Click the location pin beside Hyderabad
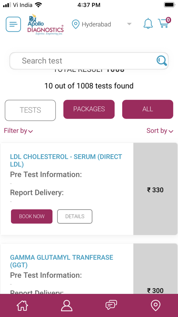The width and height of the screenshot is (178, 317). pyautogui.click(x=76, y=24)
